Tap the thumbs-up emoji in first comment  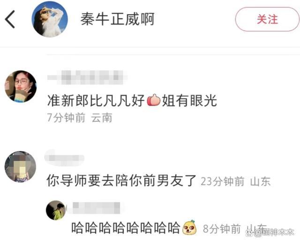pos(153,100)
